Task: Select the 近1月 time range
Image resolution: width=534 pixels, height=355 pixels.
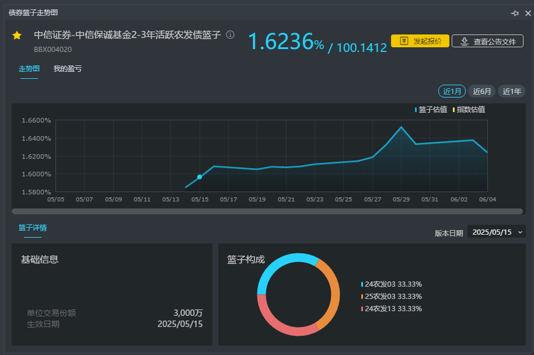Action: [452, 91]
